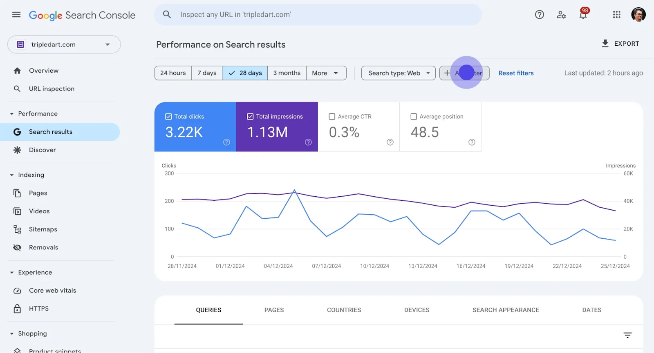The image size is (654, 353).
Task: Click the Reset filters link
Action: tap(516, 73)
